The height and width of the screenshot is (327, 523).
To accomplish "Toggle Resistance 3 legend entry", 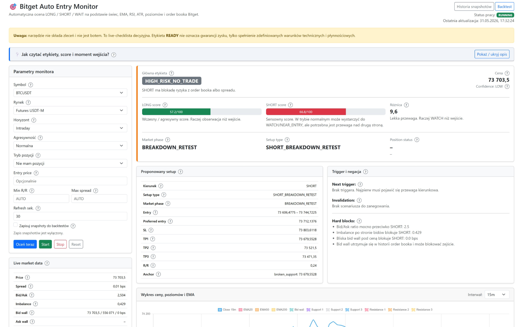I will [422, 310].
